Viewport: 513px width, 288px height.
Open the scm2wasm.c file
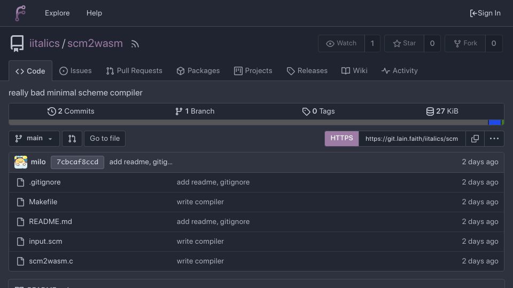[x=51, y=261]
